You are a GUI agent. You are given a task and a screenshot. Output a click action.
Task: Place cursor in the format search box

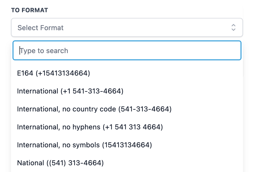tap(127, 51)
